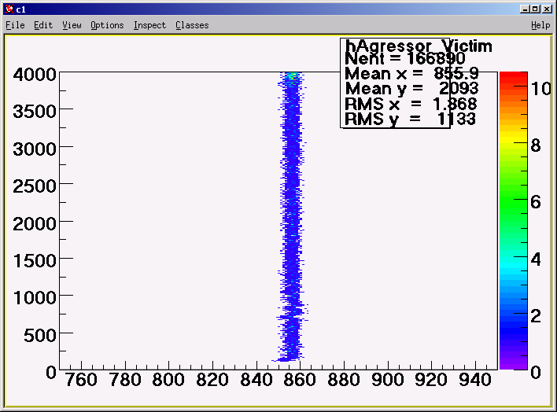
Task: Open the Classes menu
Action: tap(192, 25)
